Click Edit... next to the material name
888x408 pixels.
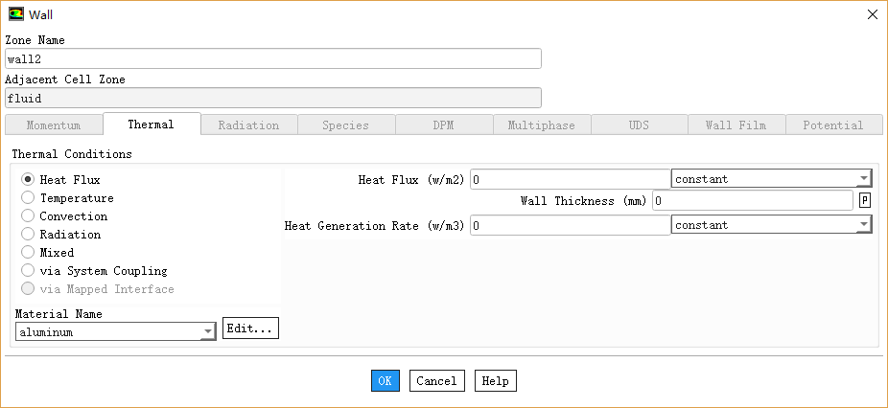250,329
